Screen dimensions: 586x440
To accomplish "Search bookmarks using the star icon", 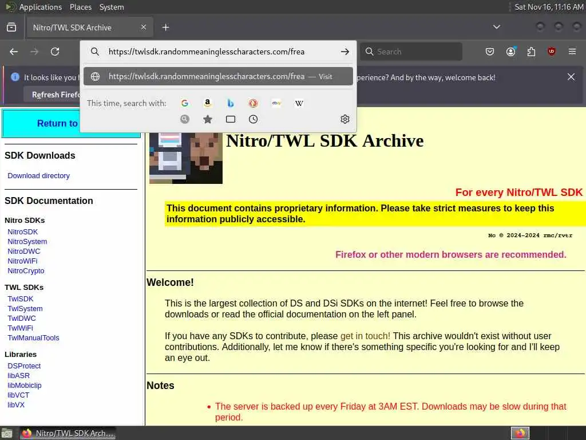I will pyautogui.click(x=207, y=119).
